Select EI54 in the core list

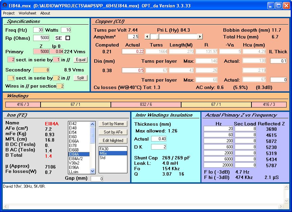click(79, 132)
